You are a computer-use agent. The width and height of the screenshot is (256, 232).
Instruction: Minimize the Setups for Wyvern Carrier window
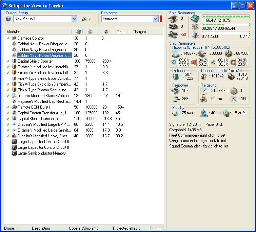[235, 6]
